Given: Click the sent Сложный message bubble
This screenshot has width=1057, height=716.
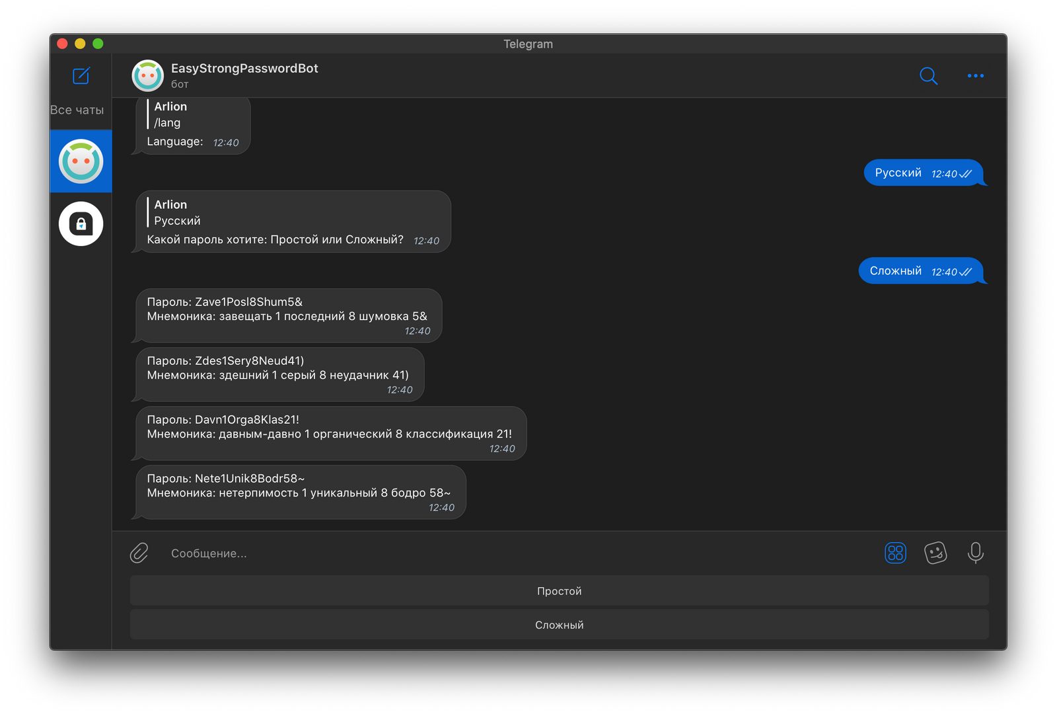Looking at the screenshot, I should (x=920, y=271).
